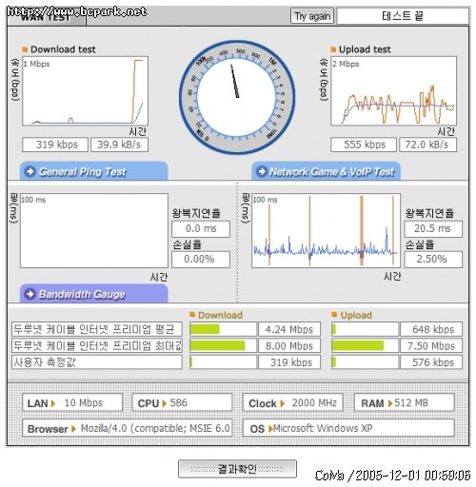The image size is (476, 487).
Task: Open the Network Game & VoIP Test tab
Action: point(326,171)
